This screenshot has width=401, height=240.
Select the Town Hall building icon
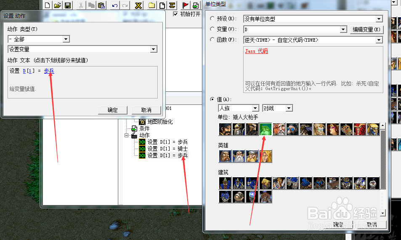pyautogui.click(x=225, y=183)
